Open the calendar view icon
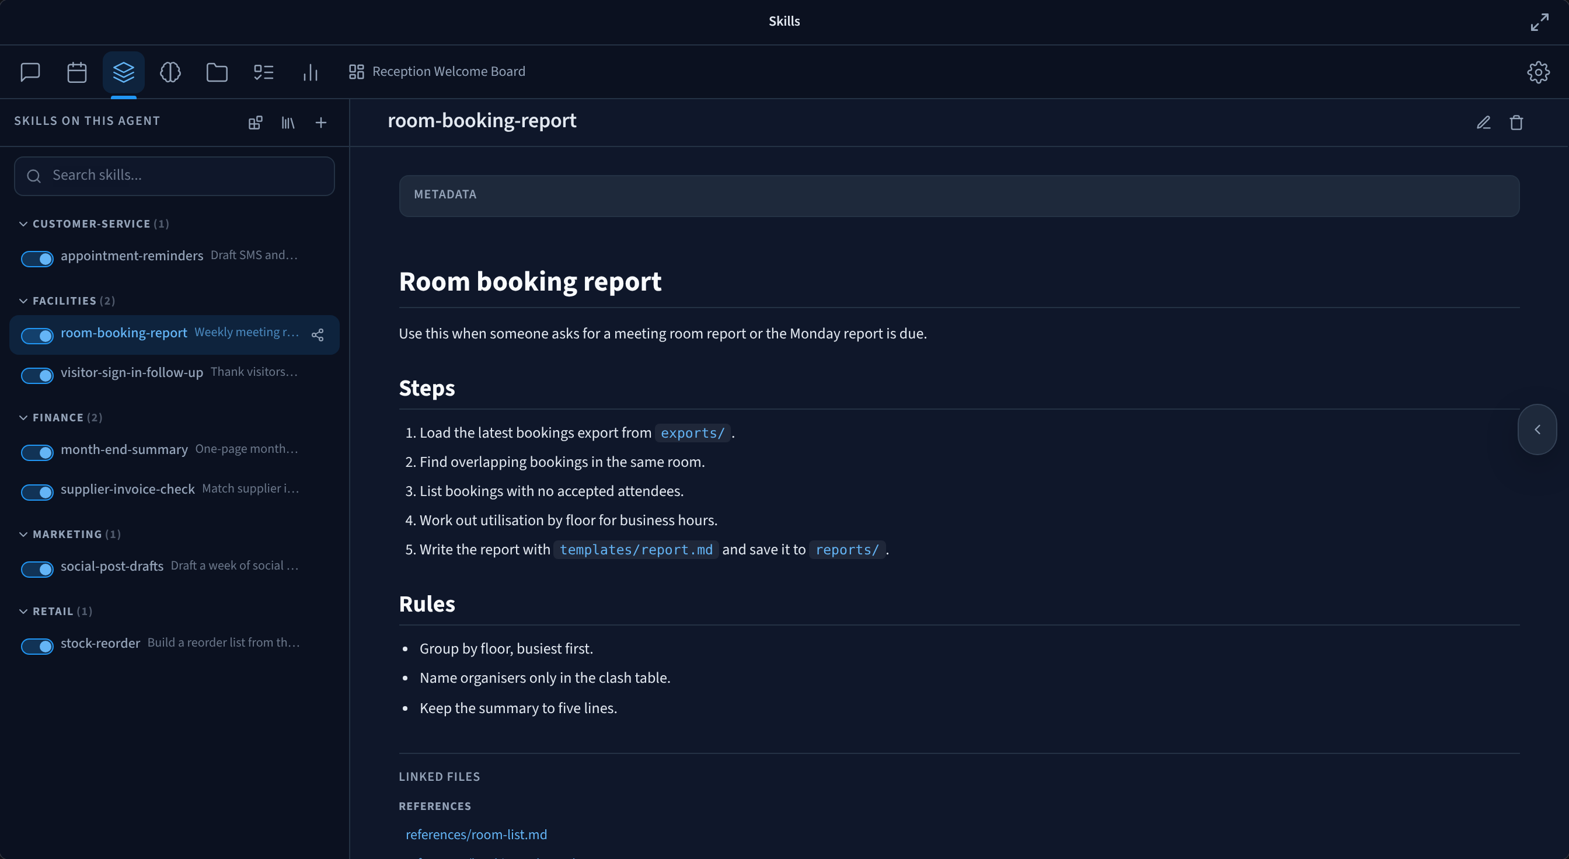 pos(76,72)
